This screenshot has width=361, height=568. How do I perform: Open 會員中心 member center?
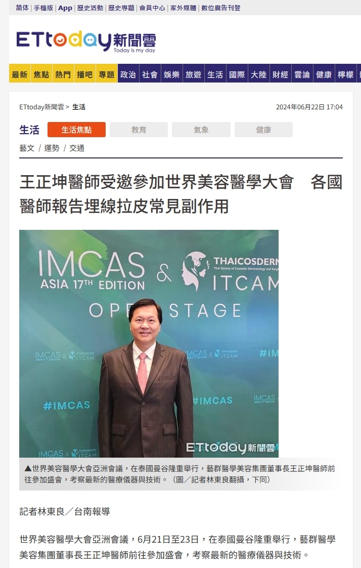(x=152, y=8)
